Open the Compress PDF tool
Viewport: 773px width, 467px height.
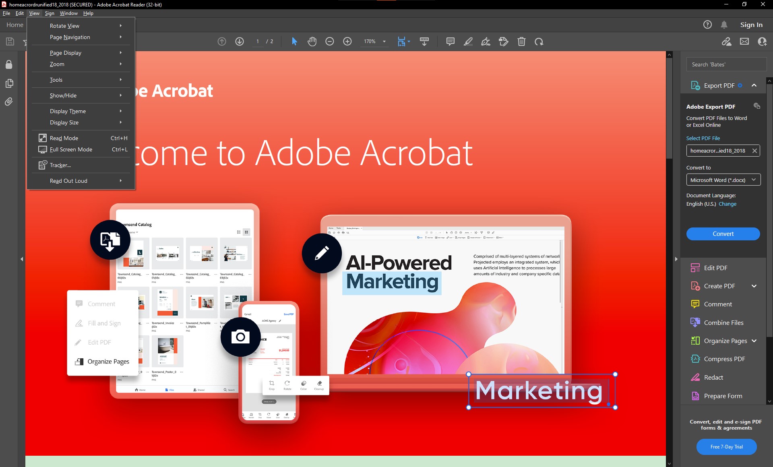[723, 359]
